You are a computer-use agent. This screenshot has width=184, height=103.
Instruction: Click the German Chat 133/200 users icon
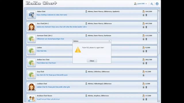coord(143,35)
